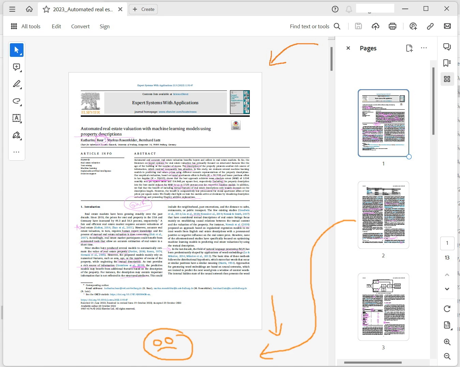The image size is (460, 367).
Task: Print the document
Action: (393, 26)
